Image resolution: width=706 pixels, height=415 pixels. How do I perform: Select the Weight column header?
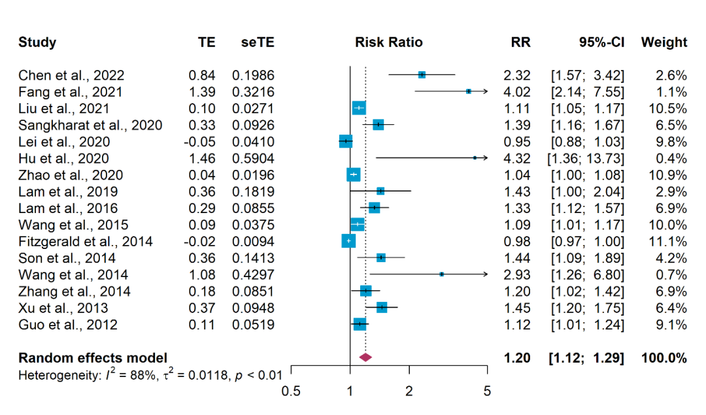point(664,43)
